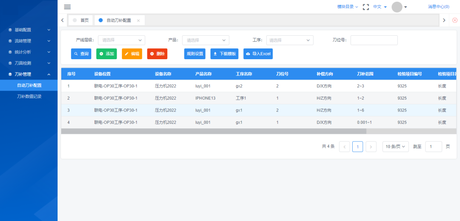Click the 查询 search button
The height and width of the screenshot is (221, 460).
point(81,54)
